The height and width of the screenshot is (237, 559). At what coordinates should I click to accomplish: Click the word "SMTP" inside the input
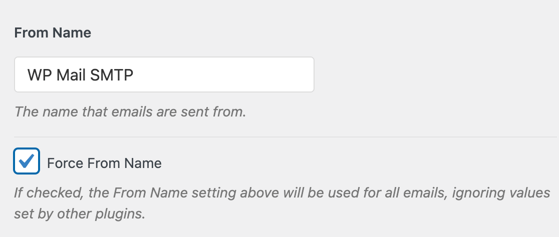112,74
